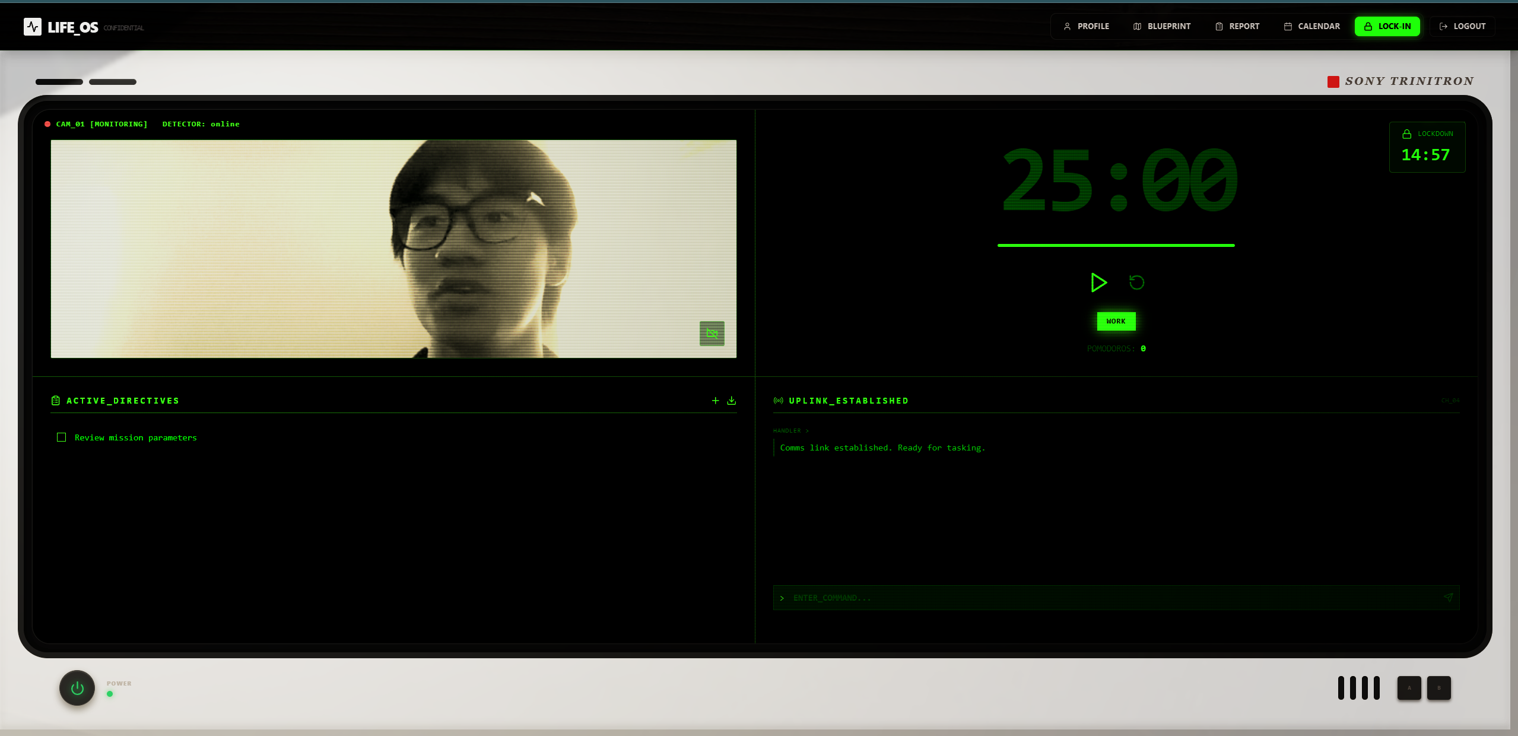
Task: Go to the Calendar view
Action: [1311, 27]
